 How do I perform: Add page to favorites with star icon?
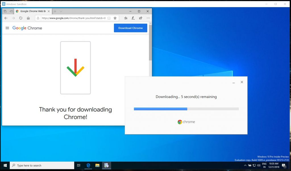[x=115, y=18]
